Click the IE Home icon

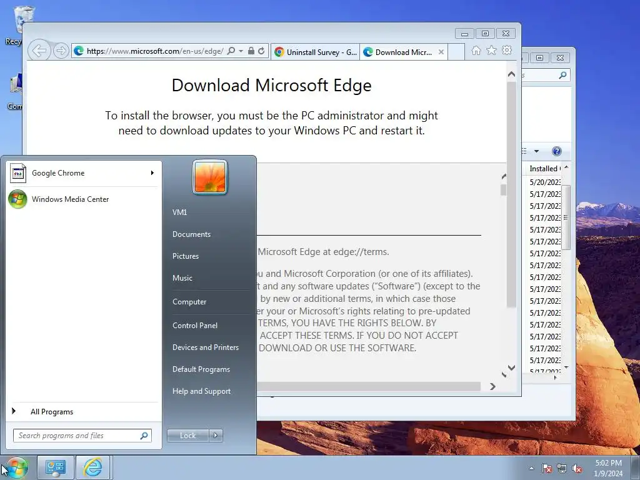click(x=476, y=50)
